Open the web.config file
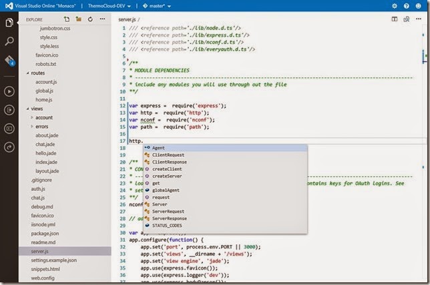This screenshot has width=430, height=285. coord(43,276)
